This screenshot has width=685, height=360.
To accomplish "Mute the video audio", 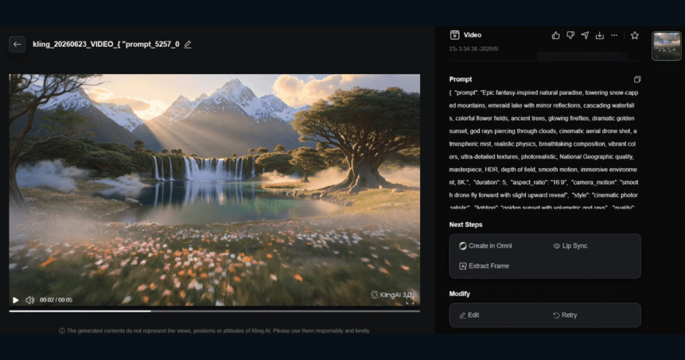I will point(29,300).
